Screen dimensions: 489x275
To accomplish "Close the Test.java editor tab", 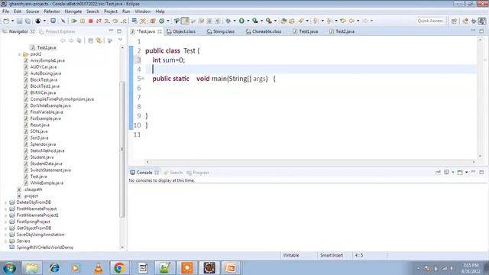I will [x=160, y=31].
